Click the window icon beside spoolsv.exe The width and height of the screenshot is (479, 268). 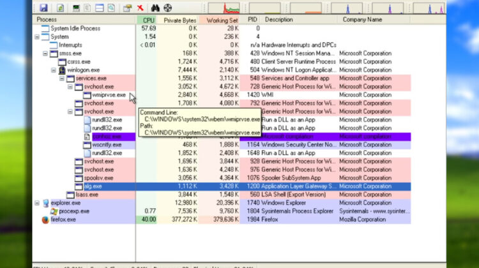79,178
